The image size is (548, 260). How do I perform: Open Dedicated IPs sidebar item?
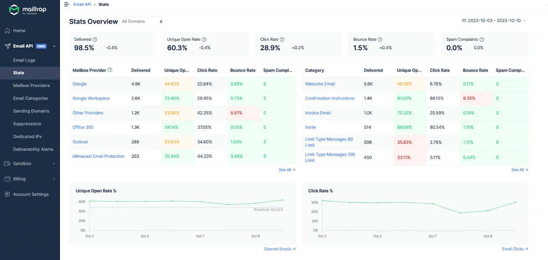(x=27, y=136)
